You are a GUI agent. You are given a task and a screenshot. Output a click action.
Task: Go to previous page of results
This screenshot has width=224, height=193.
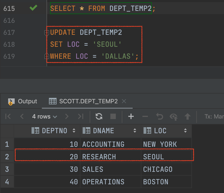(22, 116)
